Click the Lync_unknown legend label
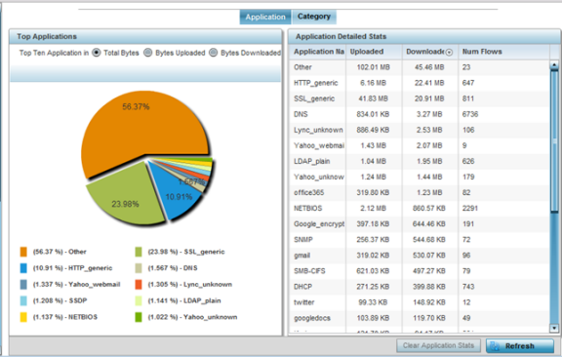Image resolution: width=562 pixels, height=357 pixels. pos(190,285)
